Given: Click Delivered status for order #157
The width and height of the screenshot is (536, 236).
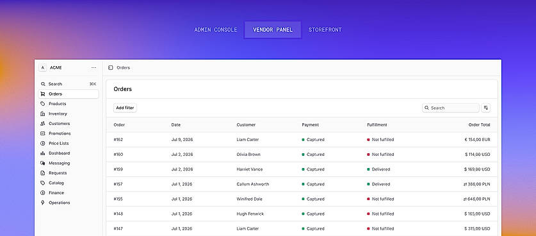Looking at the screenshot, I should click(378, 184).
